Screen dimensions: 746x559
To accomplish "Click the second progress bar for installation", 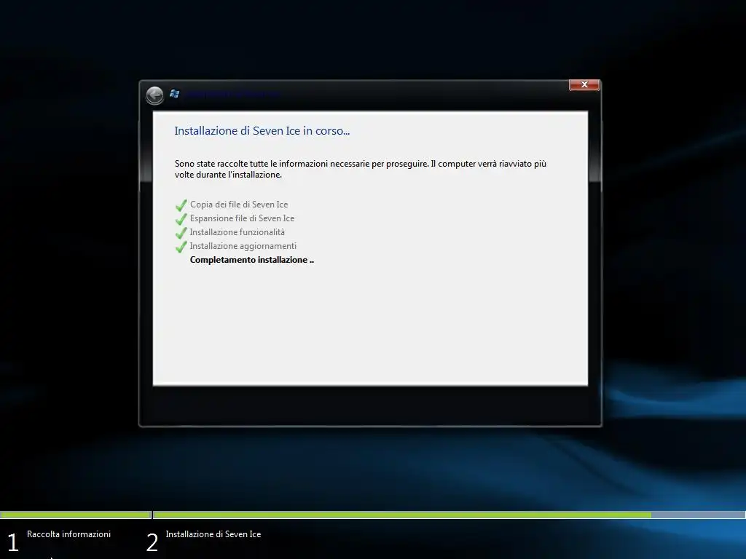I will (449, 515).
